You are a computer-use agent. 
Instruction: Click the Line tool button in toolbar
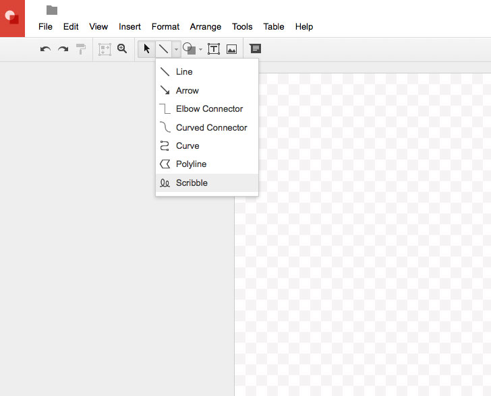[x=163, y=49]
